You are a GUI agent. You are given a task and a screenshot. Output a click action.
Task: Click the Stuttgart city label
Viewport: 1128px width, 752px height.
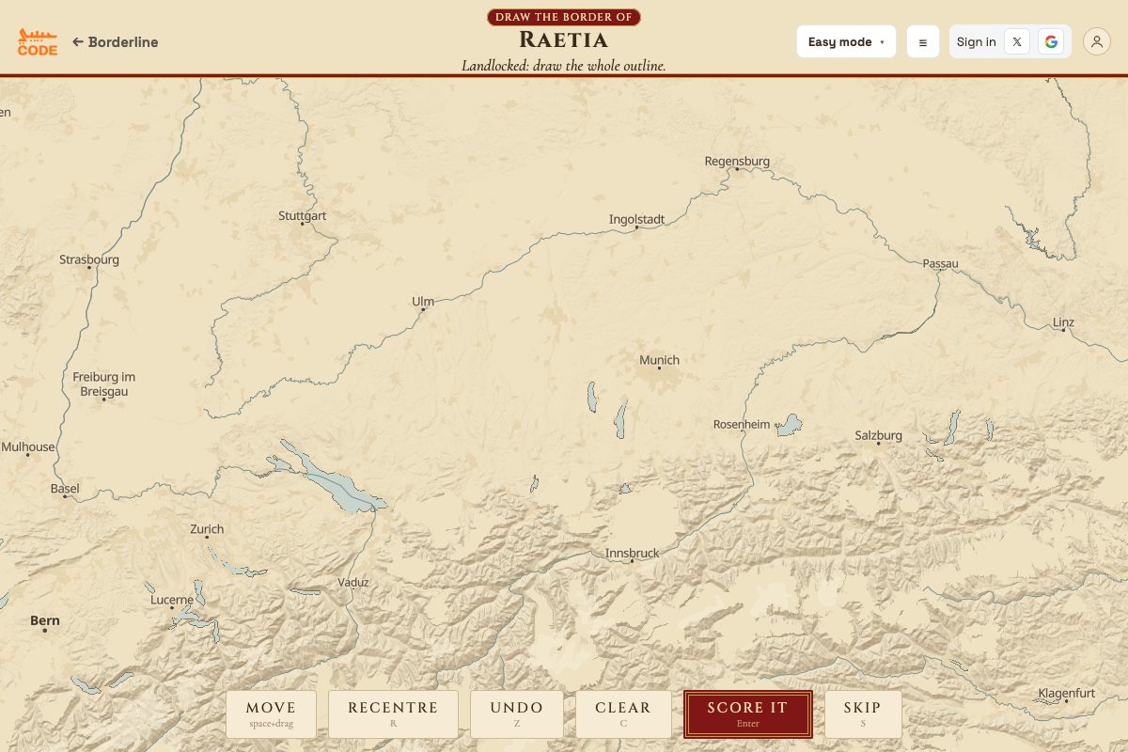pyautogui.click(x=302, y=215)
